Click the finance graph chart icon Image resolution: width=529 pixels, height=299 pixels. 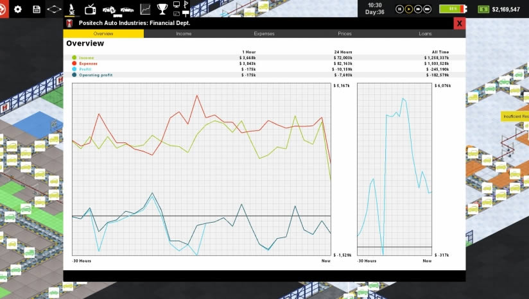pos(145,9)
